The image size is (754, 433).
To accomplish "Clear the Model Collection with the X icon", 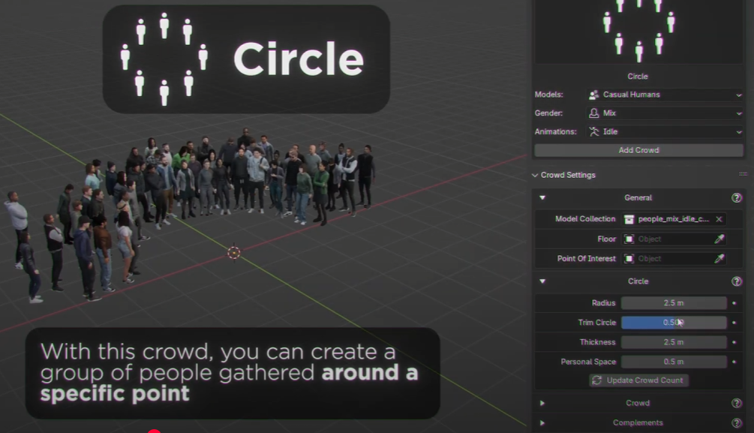I will (719, 219).
